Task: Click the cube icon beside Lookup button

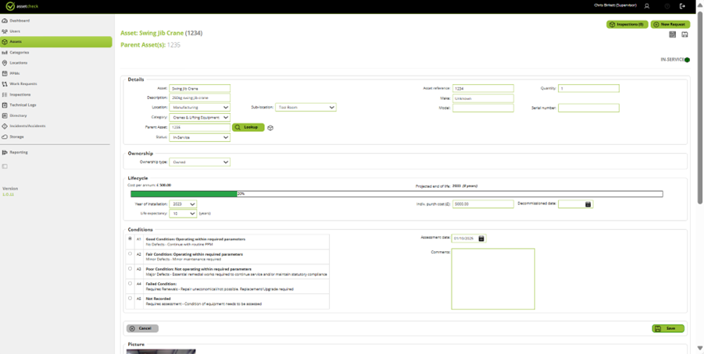Action: click(x=270, y=127)
